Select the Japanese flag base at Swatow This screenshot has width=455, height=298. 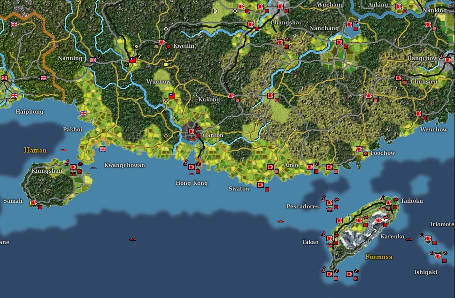click(261, 184)
